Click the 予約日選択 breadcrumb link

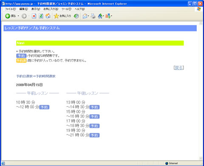coord(25,76)
